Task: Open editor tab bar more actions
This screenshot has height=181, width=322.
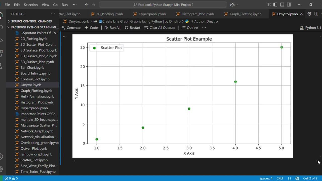Action: click(x=321, y=14)
